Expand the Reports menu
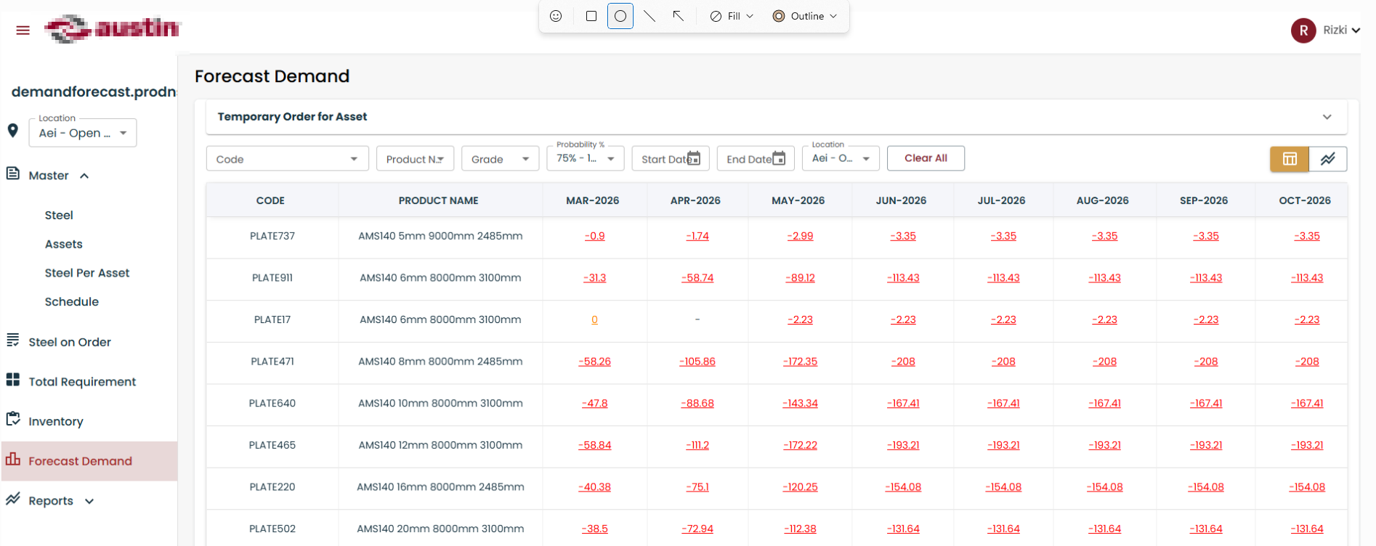Screen dimensions: 1376x546 (89, 501)
